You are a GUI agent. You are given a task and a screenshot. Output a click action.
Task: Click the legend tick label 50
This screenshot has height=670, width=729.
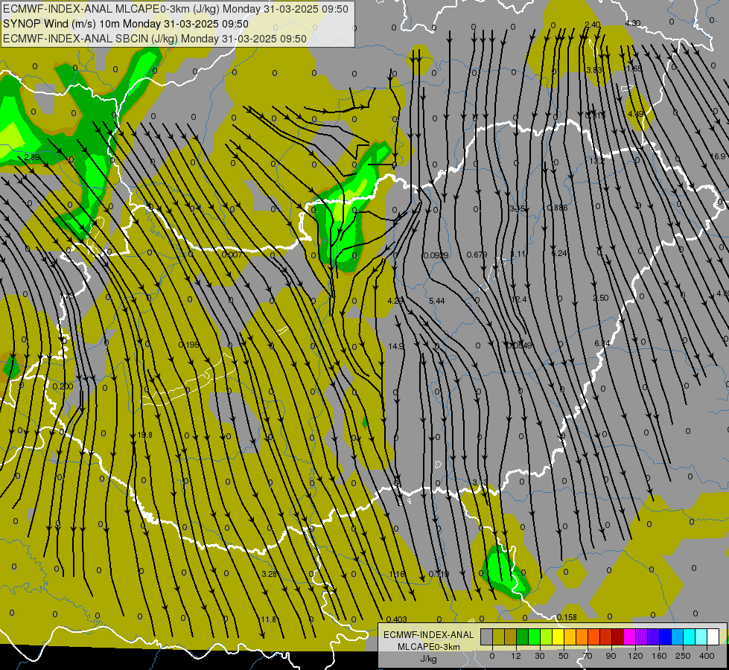pyautogui.click(x=564, y=656)
